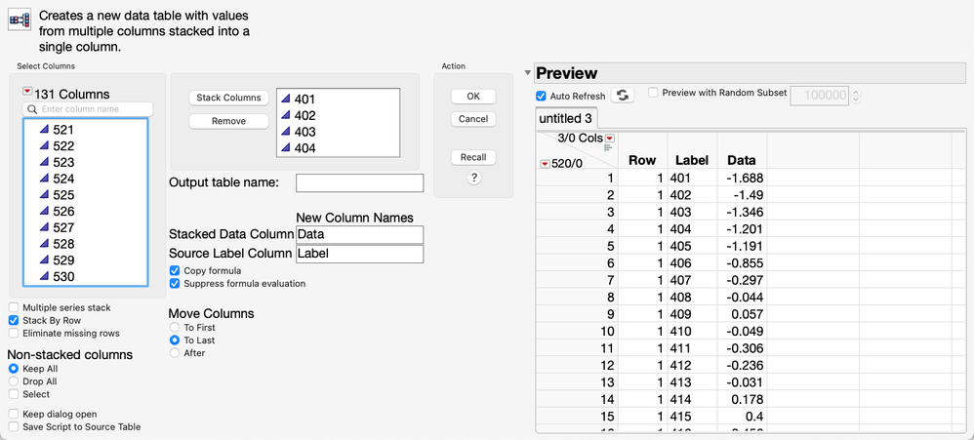The image size is (974, 440).
Task: Click the Row column header in preview
Action: 642,160
